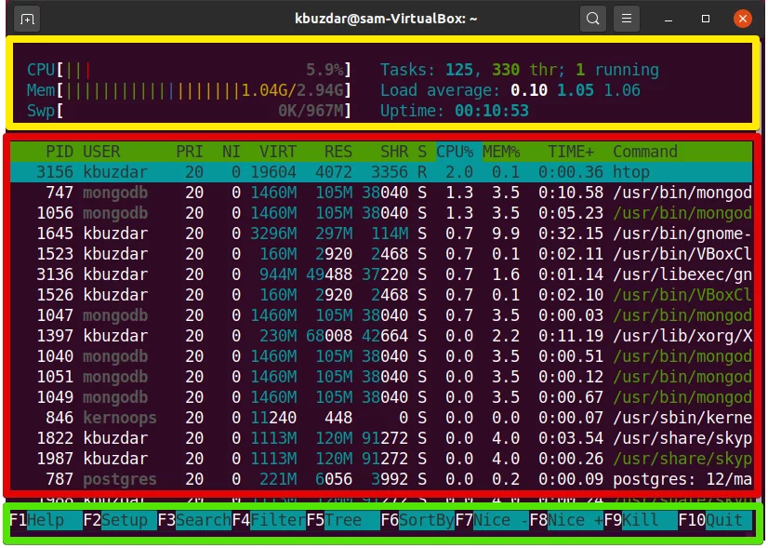Switch to F5 Tree view
The width and height of the screenshot is (768, 548).
pyautogui.click(x=343, y=520)
